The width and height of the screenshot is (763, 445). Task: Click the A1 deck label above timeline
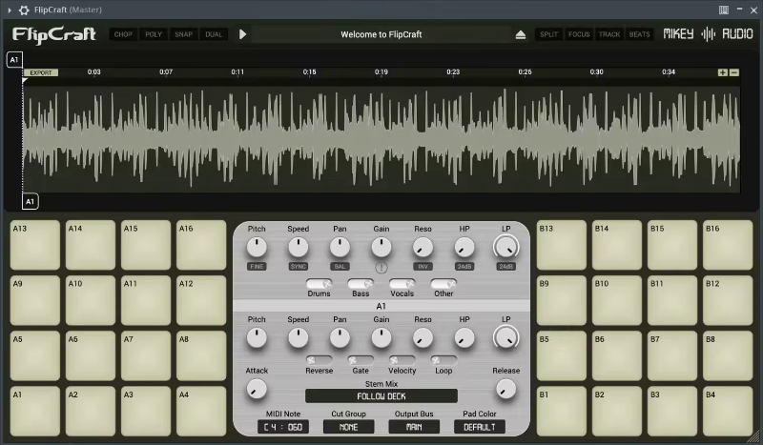pyautogui.click(x=14, y=60)
